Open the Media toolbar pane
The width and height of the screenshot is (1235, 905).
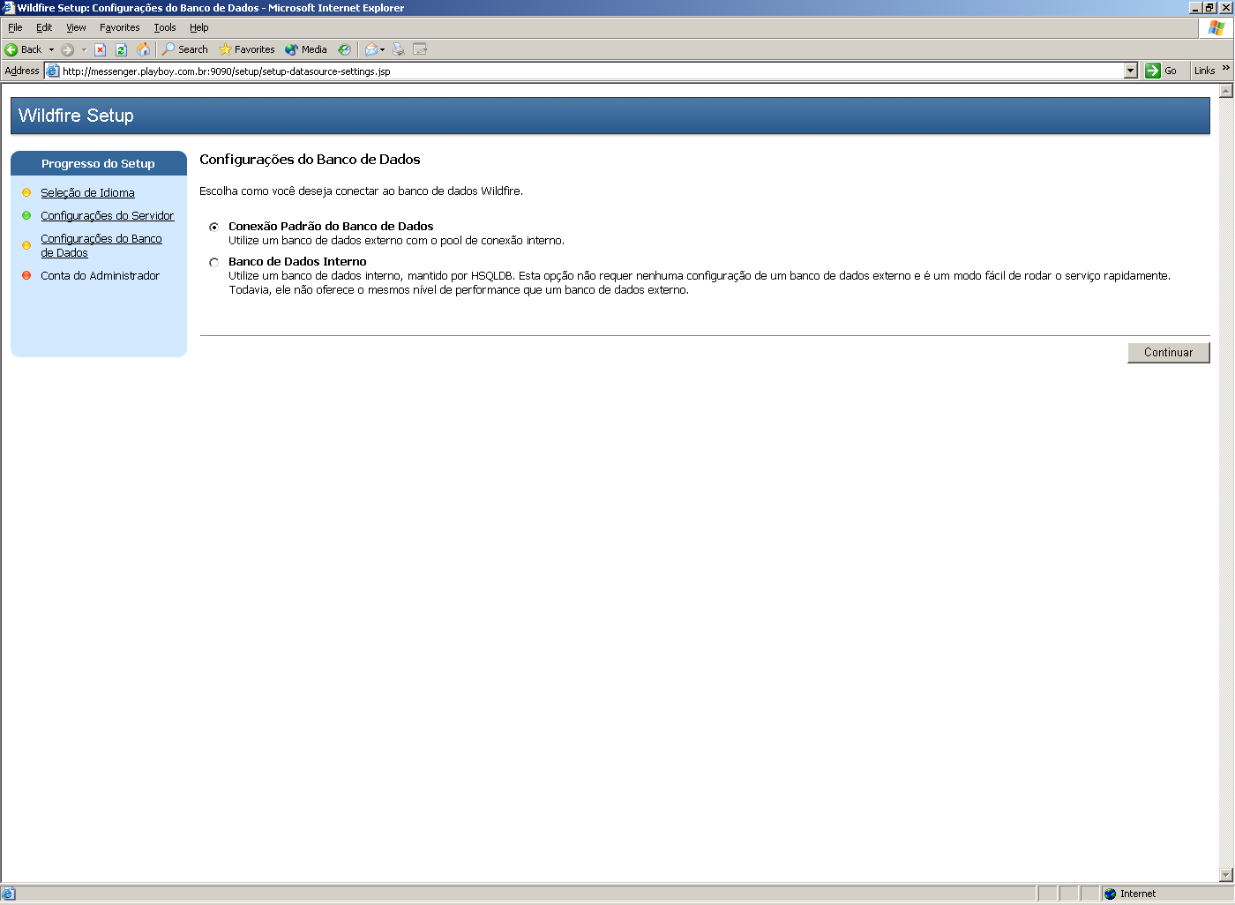pos(306,49)
